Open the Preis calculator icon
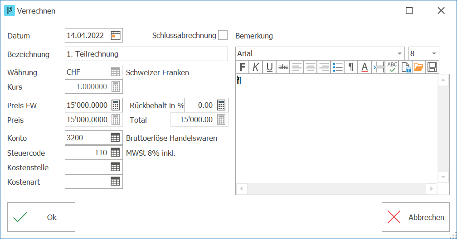 [x=116, y=119]
